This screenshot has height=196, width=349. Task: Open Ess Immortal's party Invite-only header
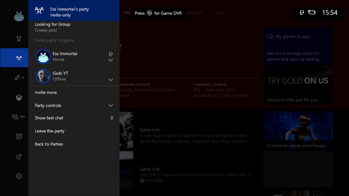pyautogui.click(x=74, y=11)
